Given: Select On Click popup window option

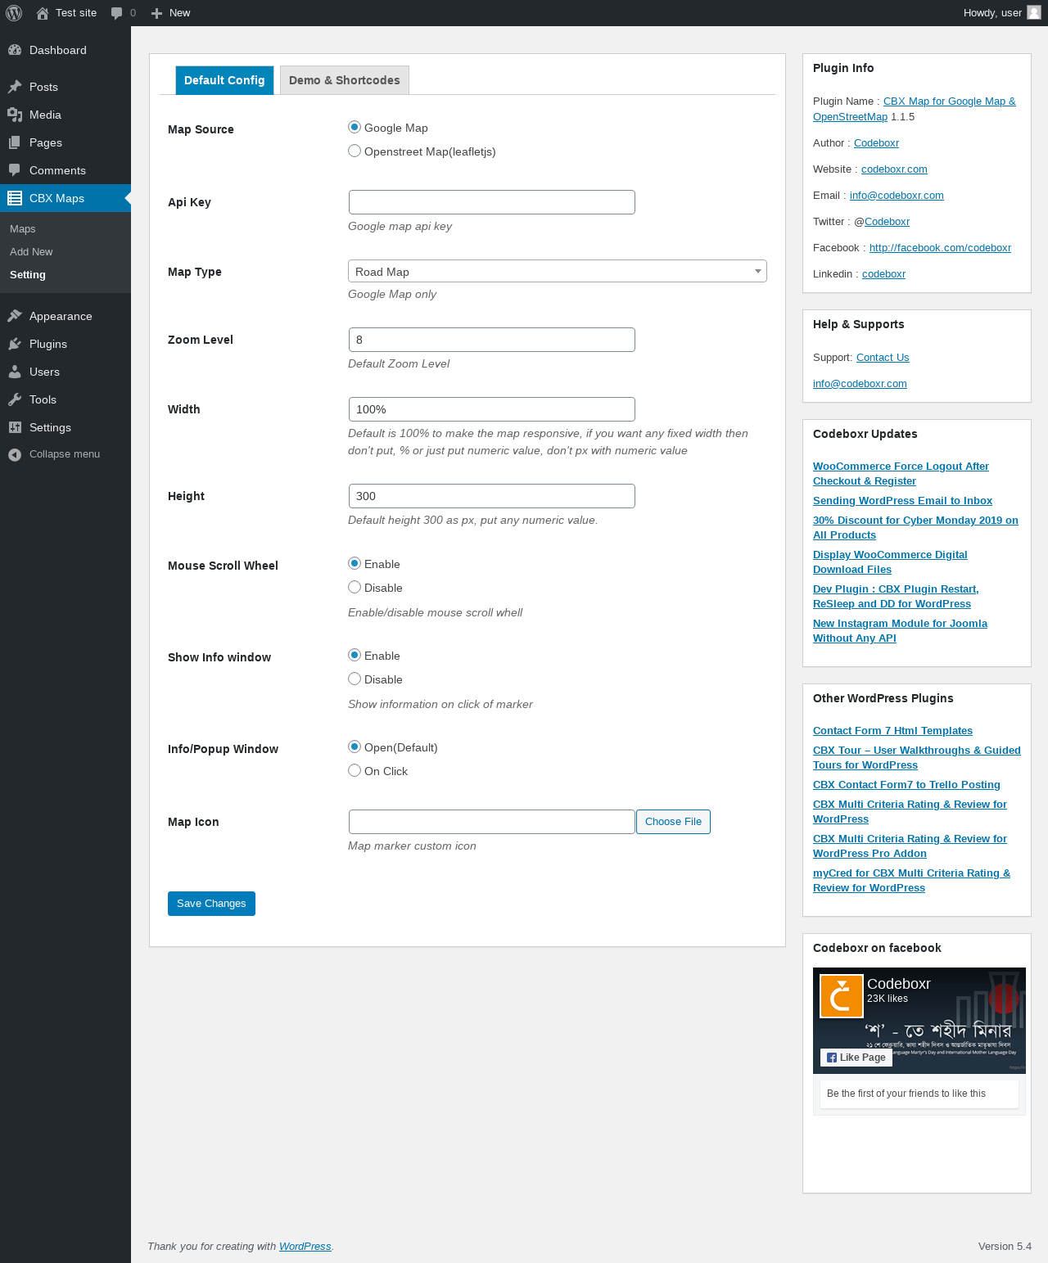Looking at the screenshot, I should 355,770.
